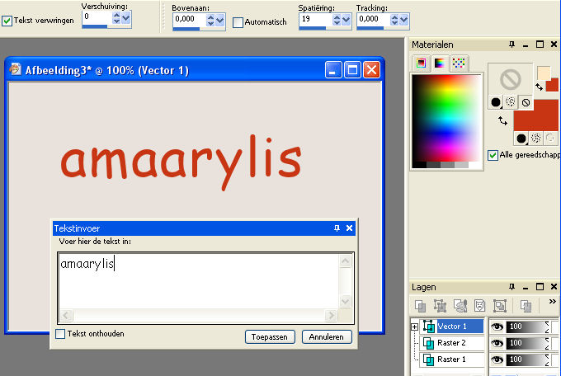Image resolution: width=561 pixels, height=376 pixels.
Task: Maximize the Materialen palette
Action: tap(540, 45)
